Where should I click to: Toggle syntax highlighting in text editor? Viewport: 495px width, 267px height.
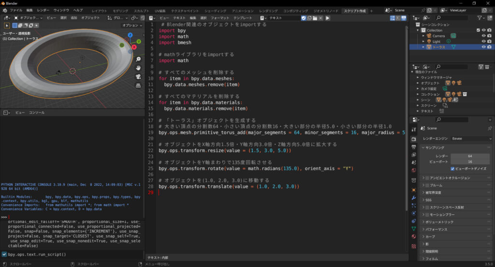coord(404,18)
